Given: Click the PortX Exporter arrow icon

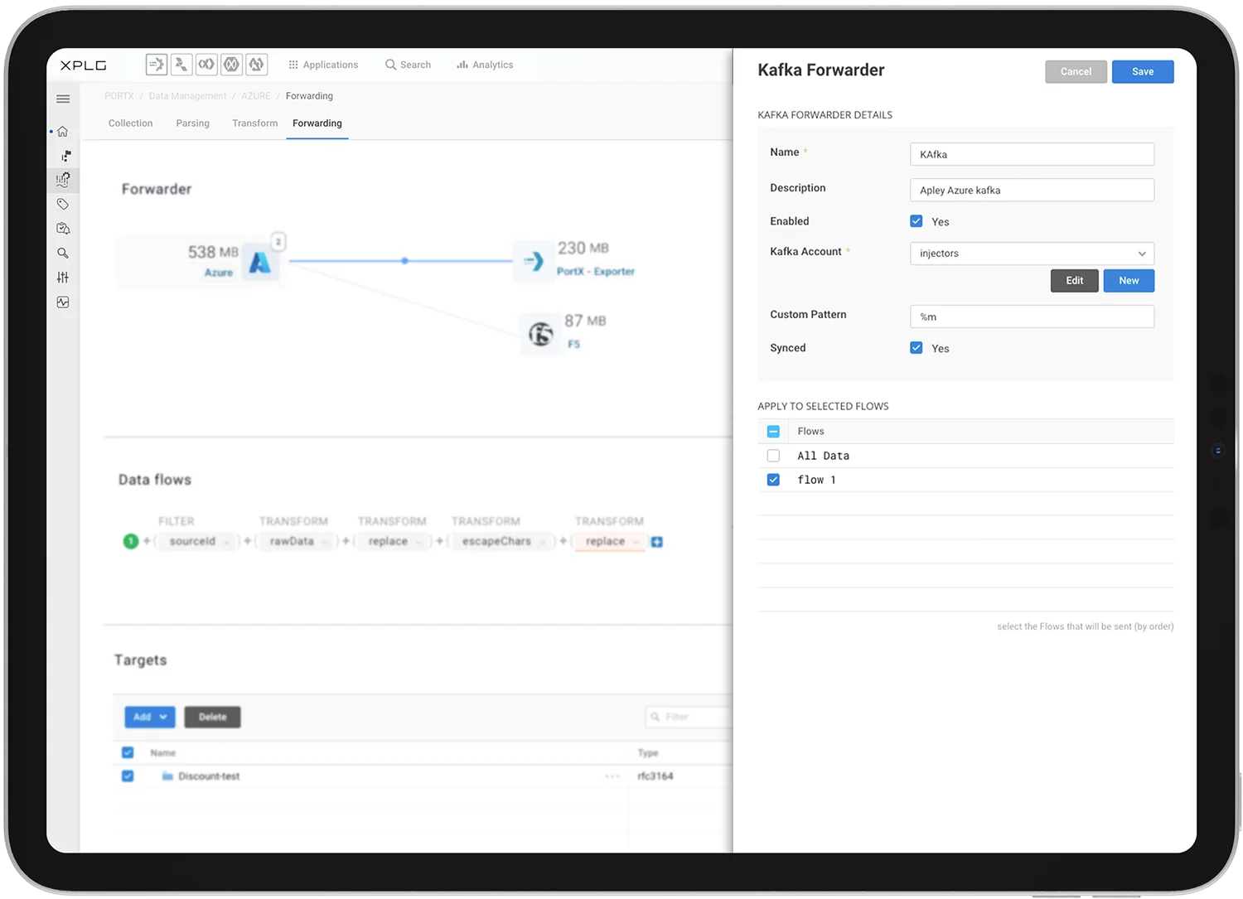Looking at the screenshot, I should coord(534,261).
